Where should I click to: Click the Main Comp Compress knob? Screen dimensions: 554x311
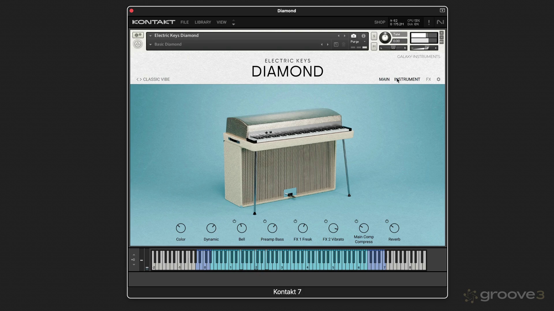(364, 228)
